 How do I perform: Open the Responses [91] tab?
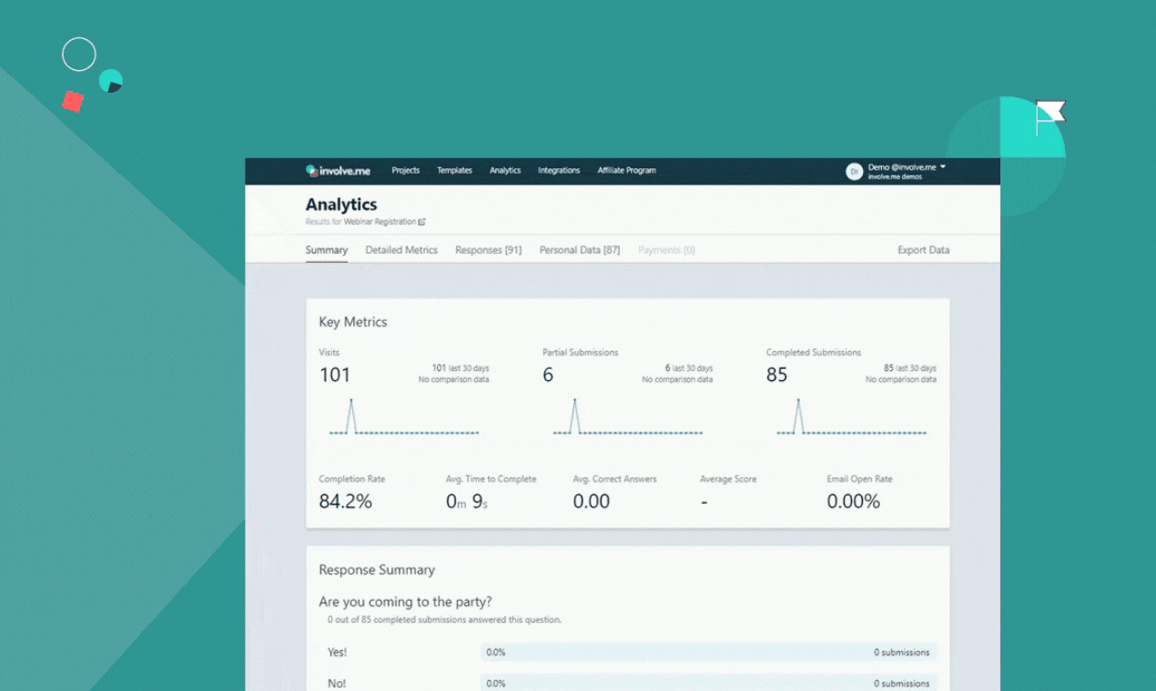tap(489, 250)
